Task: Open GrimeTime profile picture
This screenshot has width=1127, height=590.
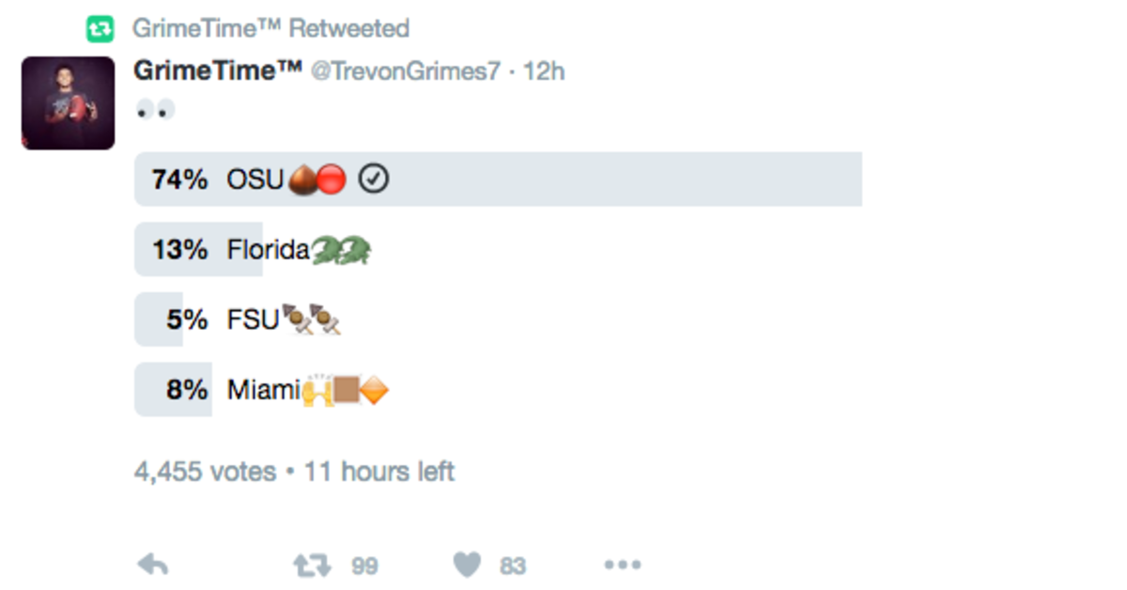Action: click(x=68, y=102)
